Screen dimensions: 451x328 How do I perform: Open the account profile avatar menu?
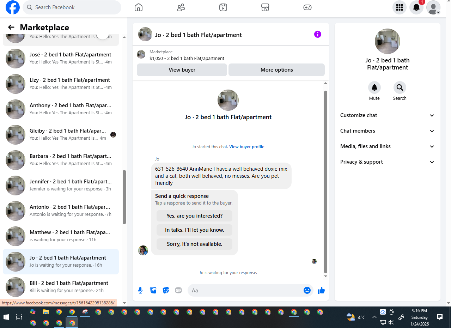pos(433,7)
